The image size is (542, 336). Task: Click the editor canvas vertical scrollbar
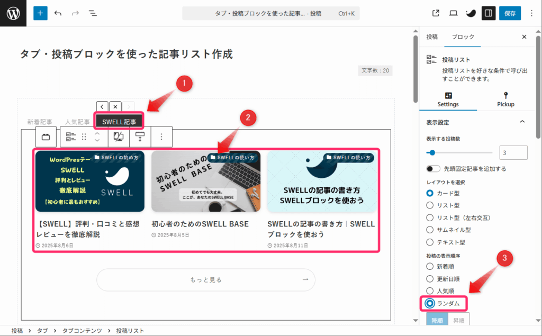click(415, 68)
